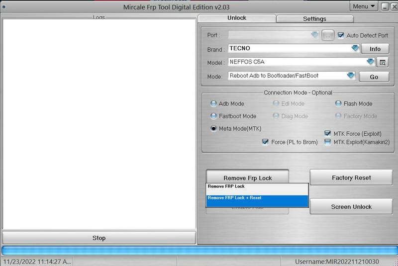Click the round icon in title bar corner

pyautogui.click(x=3, y=7)
